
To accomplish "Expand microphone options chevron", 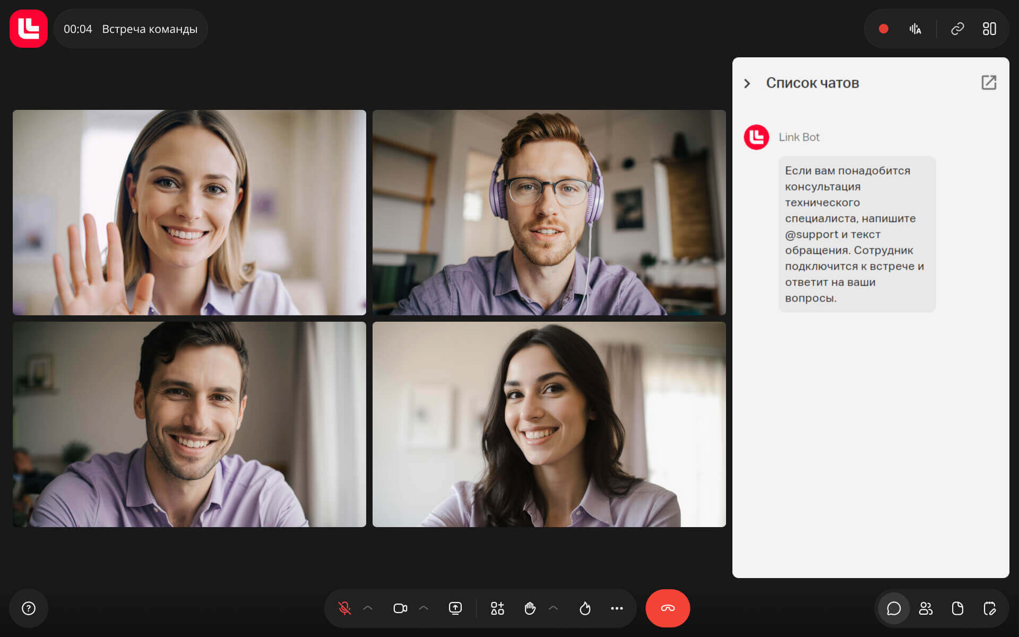I will pyautogui.click(x=368, y=608).
